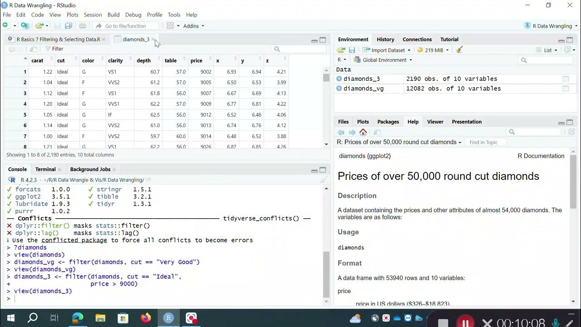Open the R language dropdown in Environment
This screenshot has width=581, height=327.
tap(342, 59)
